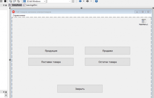Image resolution: width=154 pixels, height=98 pixels.
Task: Click the Продукция button
Action: [51, 51]
